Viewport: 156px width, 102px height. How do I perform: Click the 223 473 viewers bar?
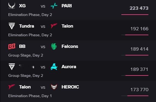[x=135, y=15]
